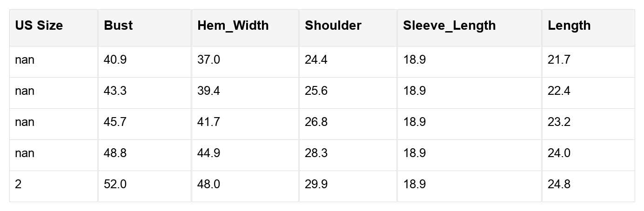Select the Shoulder cell reading 26.8

click(316, 122)
